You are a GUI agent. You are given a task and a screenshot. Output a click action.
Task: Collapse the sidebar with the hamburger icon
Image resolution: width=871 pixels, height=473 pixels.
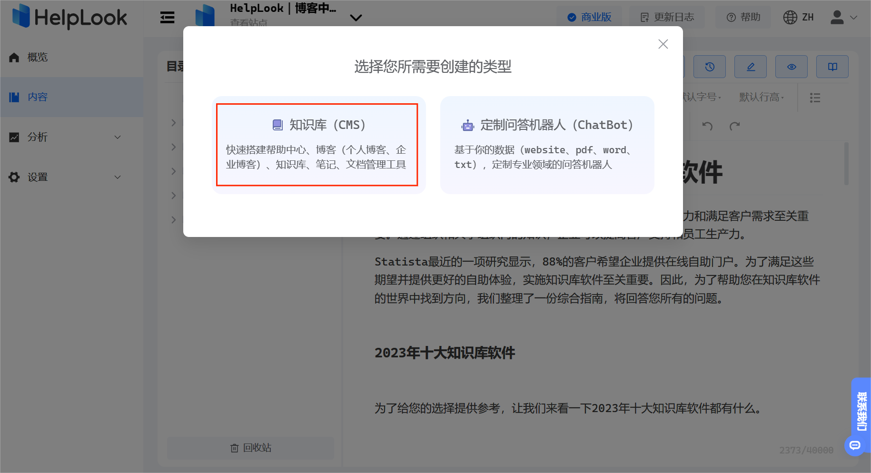pyautogui.click(x=167, y=17)
